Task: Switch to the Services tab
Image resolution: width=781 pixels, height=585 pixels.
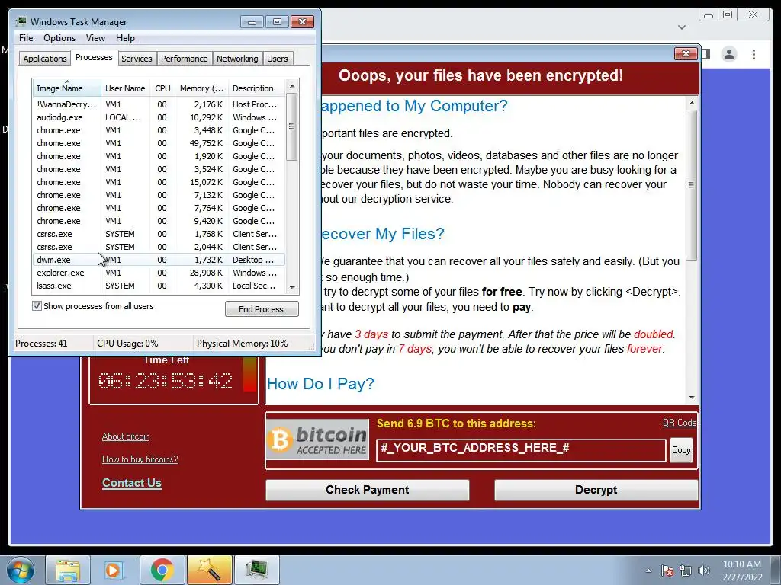Action: (137, 58)
